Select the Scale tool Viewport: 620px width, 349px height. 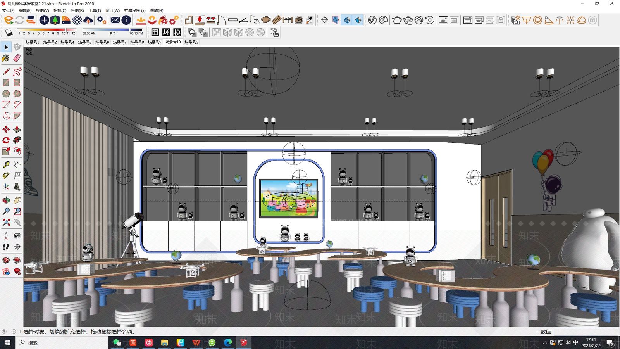6,151
